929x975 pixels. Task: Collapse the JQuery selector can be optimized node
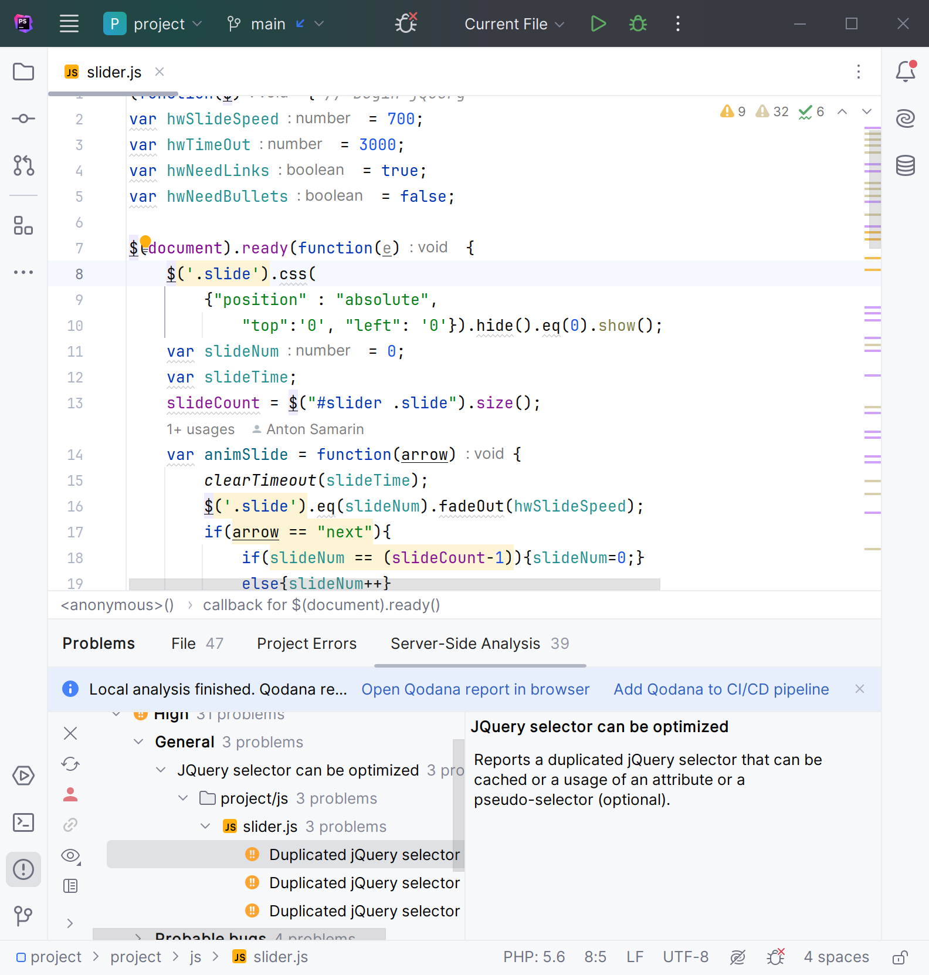click(x=161, y=770)
